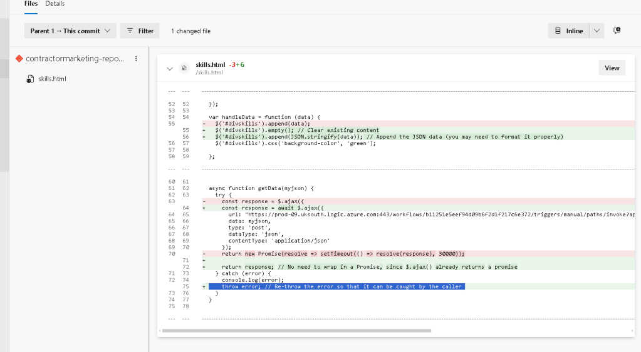
Task: Open the Parent 1 – This commit dropdown
Action: [70, 31]
